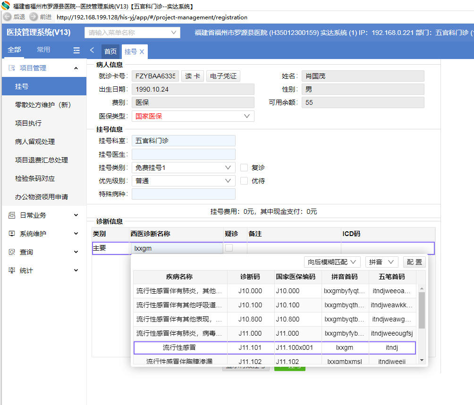Toggle the 疑诊 checkbox in diagnosis row
The image size is (474, 405).
(x=229, y=248)
